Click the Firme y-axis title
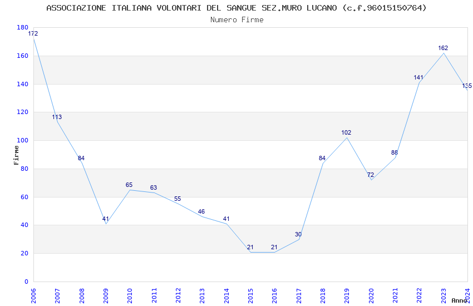473x306 pixels. tap(16, 155)
